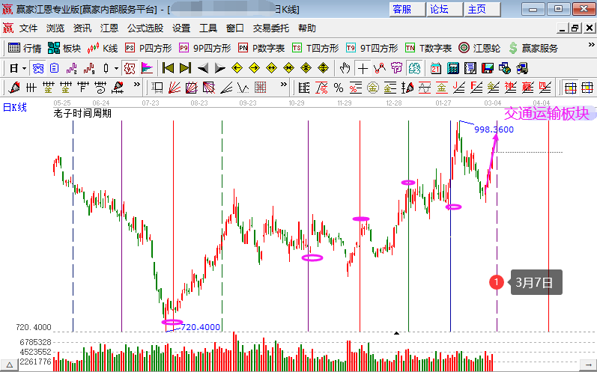Viewport: 597px width, 372px height.
Task: Toggle the red 权 adjustment icon
Action: pyautogui.click(x=130, y=68)
